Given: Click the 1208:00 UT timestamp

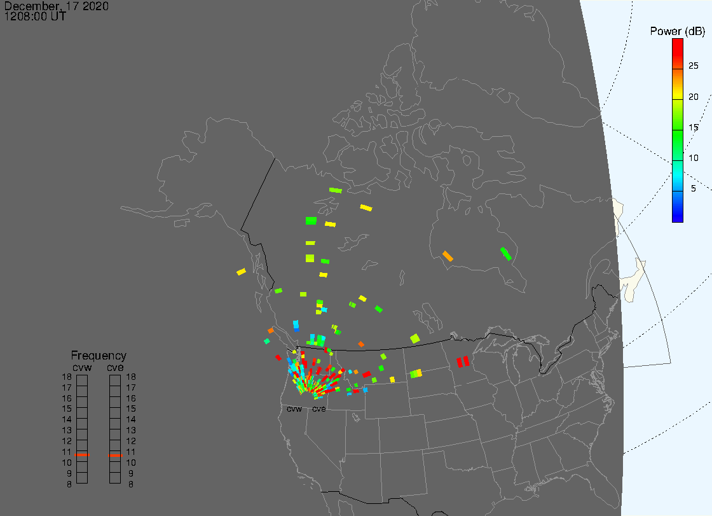Looking at the screenshot, I should point(35,17).
